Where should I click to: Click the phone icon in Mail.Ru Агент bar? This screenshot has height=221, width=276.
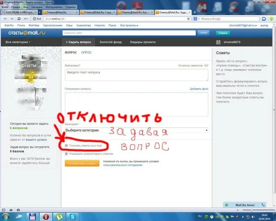(x=263, y=204)
